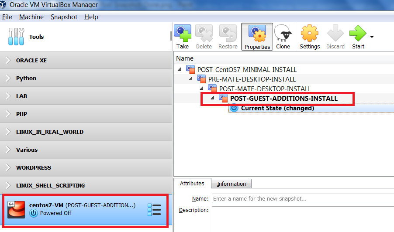The image size is (394, 232).
Task: Click the Clone sheep icon
Action: pyautogui.click(x=283, y=33)
